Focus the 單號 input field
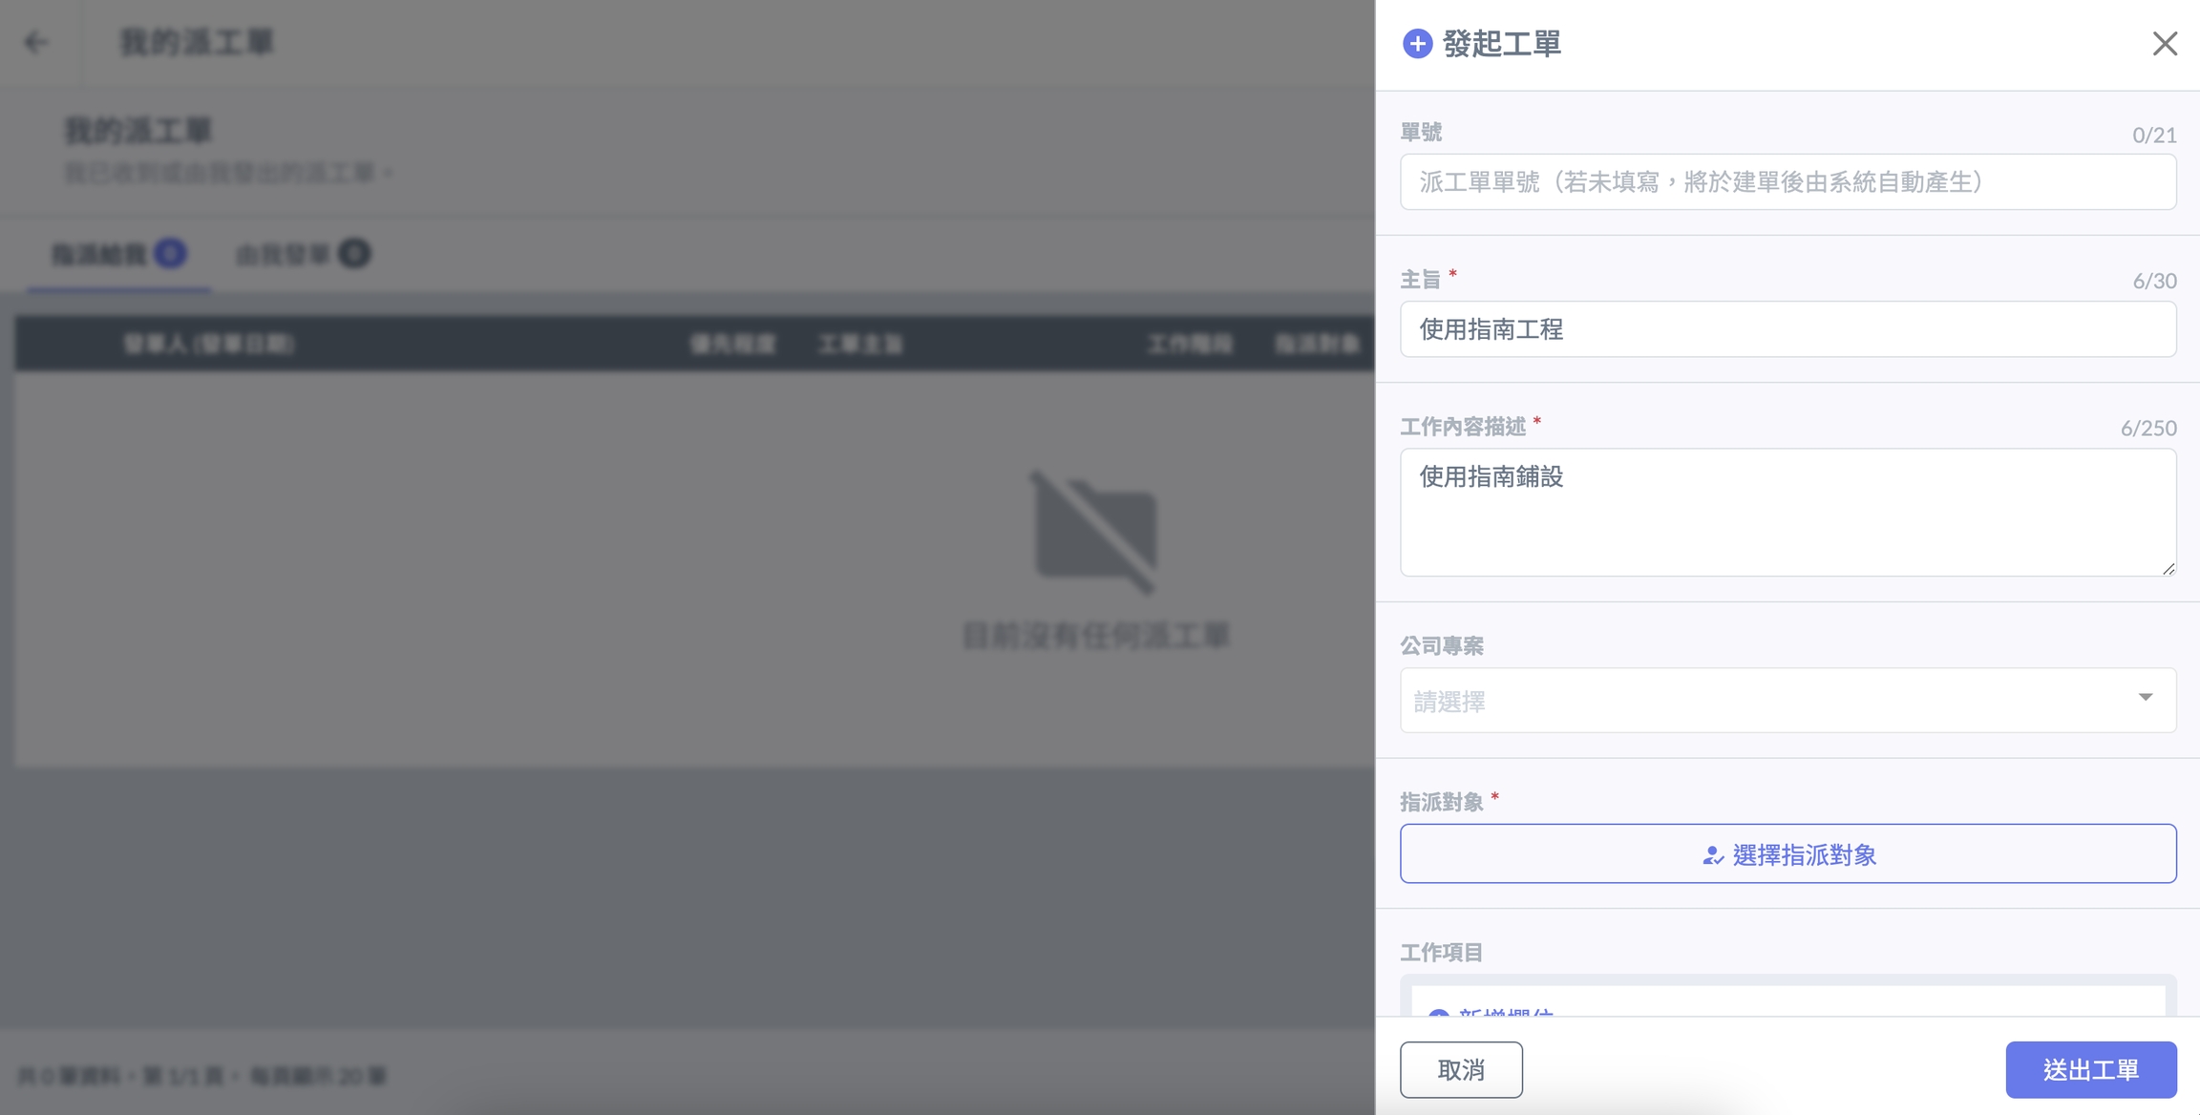 click(x=1787, y=182)
